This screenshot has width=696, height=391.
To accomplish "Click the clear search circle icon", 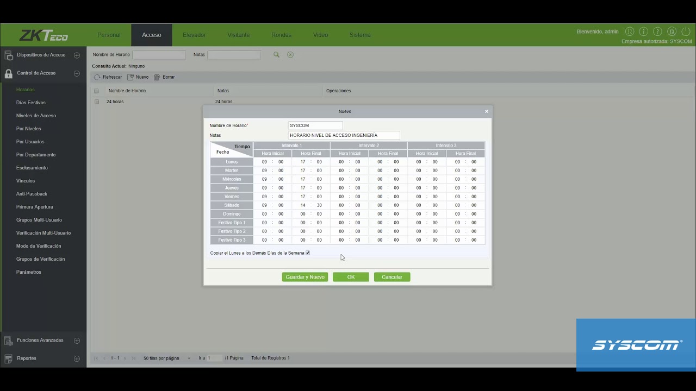I will (290, 55).
